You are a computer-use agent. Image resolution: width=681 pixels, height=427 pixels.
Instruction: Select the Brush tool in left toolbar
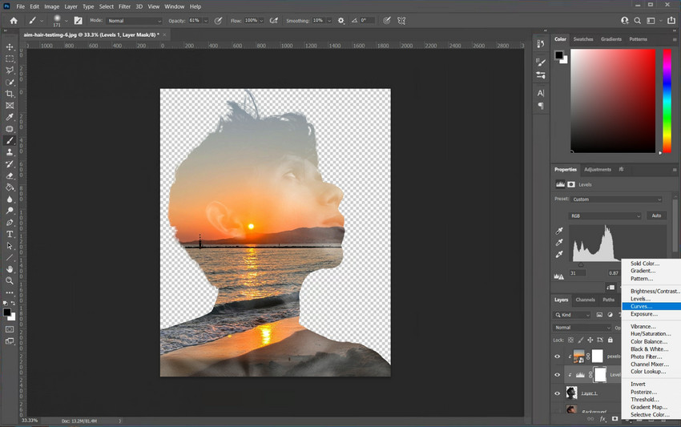point(10,141)
